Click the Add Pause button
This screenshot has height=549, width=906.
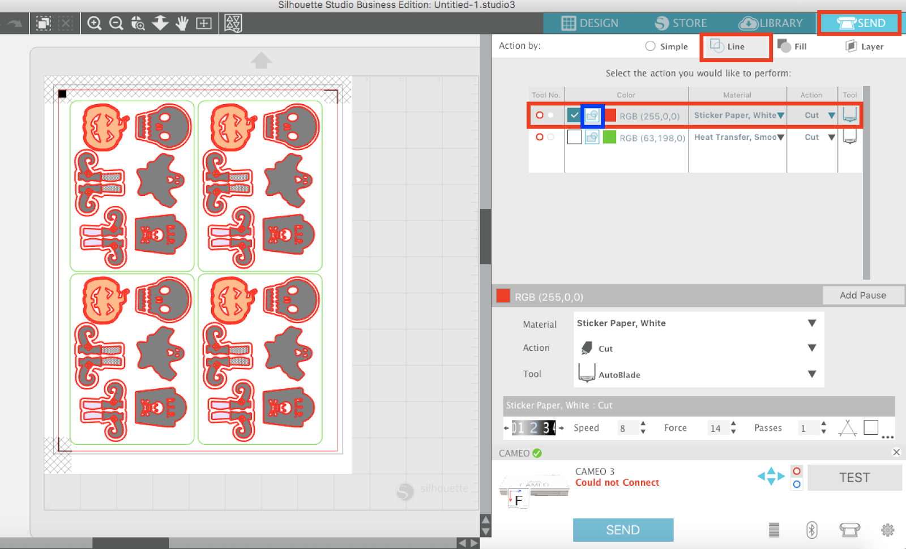pos(862,295)
